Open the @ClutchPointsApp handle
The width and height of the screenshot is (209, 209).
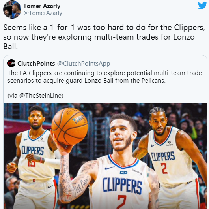coord(84,64)
